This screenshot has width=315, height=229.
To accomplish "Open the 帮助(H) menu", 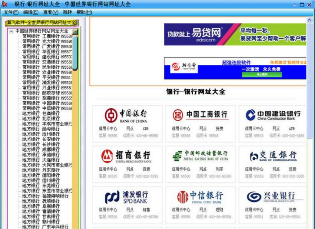I will click(x=84, y=12).
